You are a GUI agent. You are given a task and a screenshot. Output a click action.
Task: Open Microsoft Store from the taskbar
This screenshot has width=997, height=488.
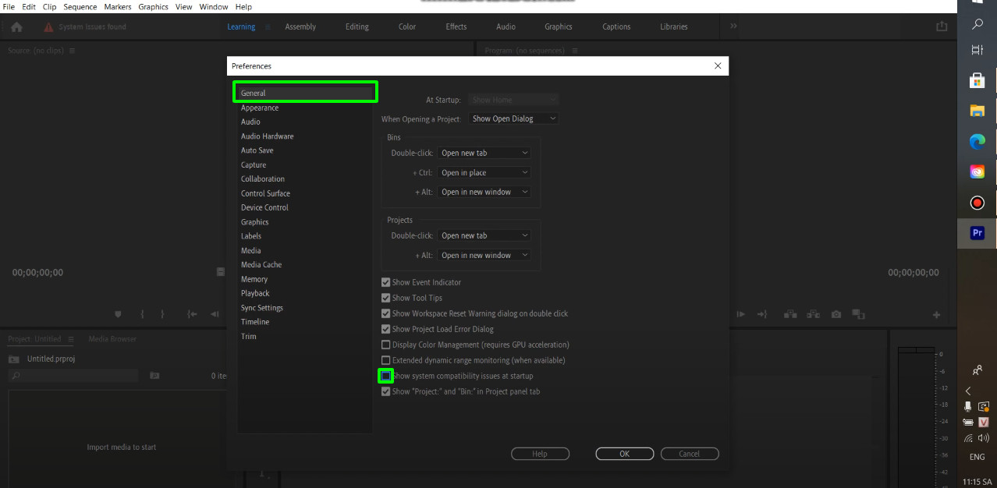tap(977, 80)
